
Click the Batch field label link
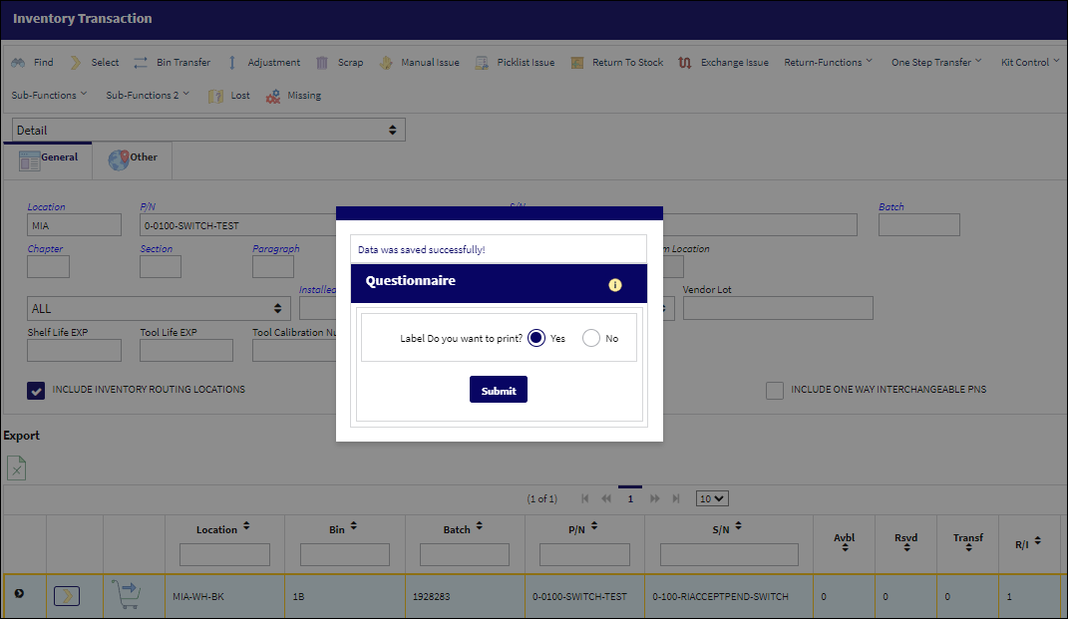[x=890, y=206]
